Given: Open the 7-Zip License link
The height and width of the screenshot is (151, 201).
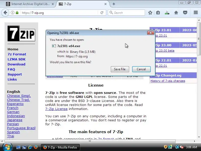Looking at the screenshot, I should 56,109.
